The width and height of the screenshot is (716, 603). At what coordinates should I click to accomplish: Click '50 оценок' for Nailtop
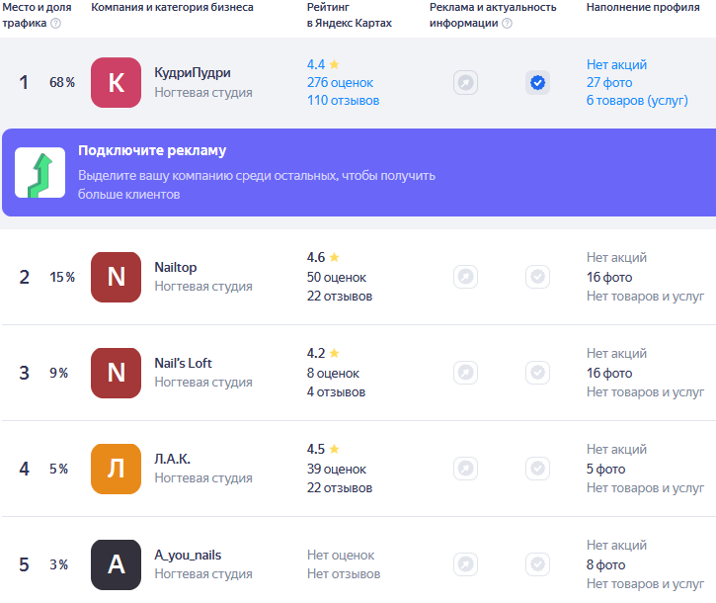pyautogui.click(x=337, y=278)
